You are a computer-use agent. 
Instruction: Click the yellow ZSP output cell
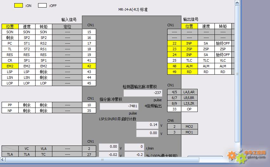click(x=189, y=49)
